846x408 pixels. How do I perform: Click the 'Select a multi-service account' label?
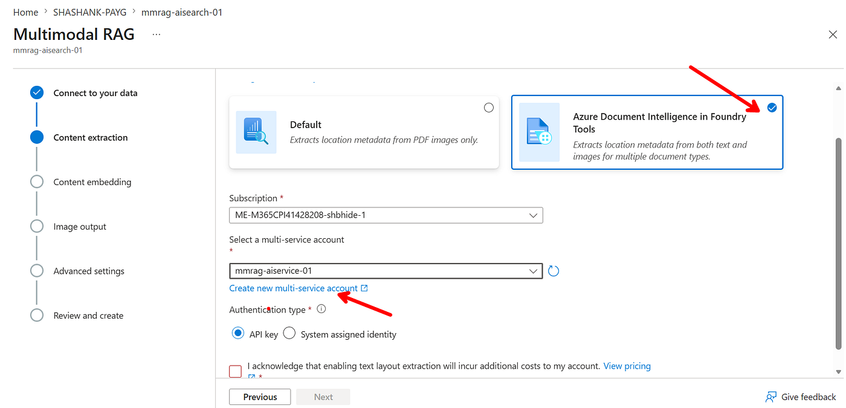click(286, 239)
